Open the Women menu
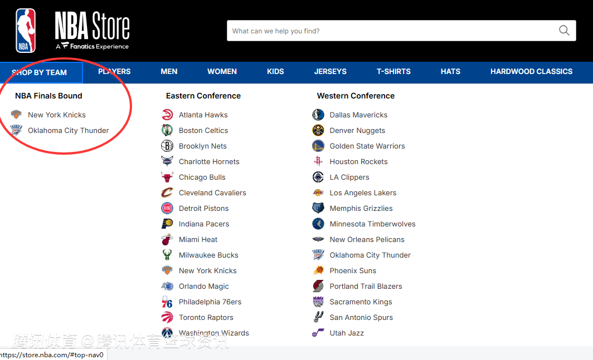 [x=222, y=71]
